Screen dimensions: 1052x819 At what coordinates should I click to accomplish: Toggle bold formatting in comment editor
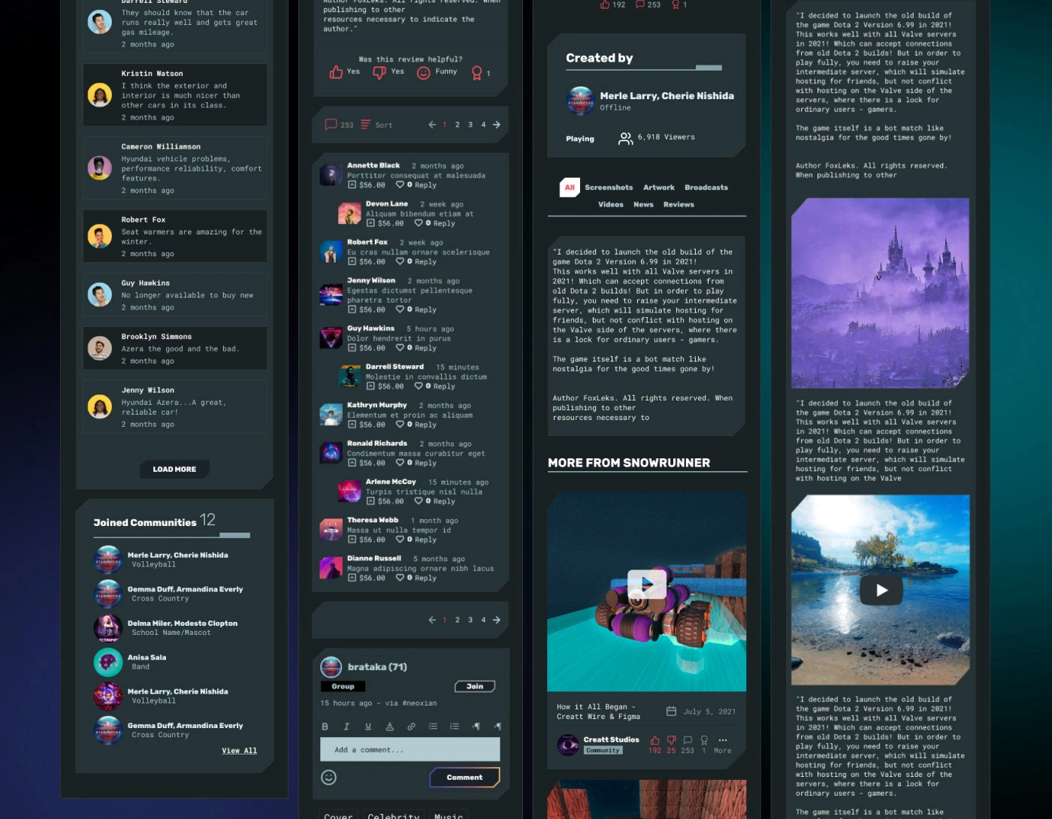(325, 727)
